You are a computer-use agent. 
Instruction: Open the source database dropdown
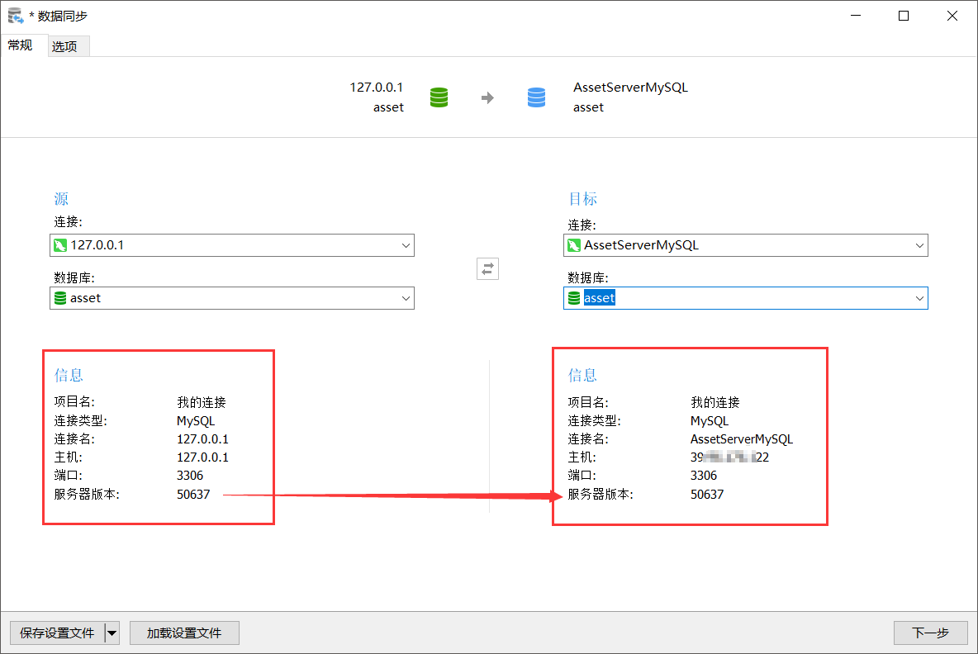click(405, 298)
